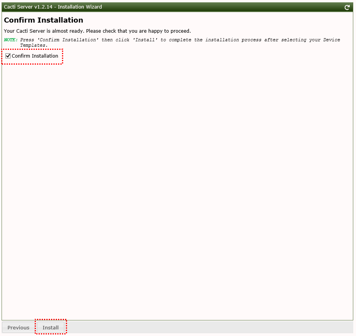The image size is (356, 336).
Task: Click the Confirm Installation heading
Action: tap(44, 20)
